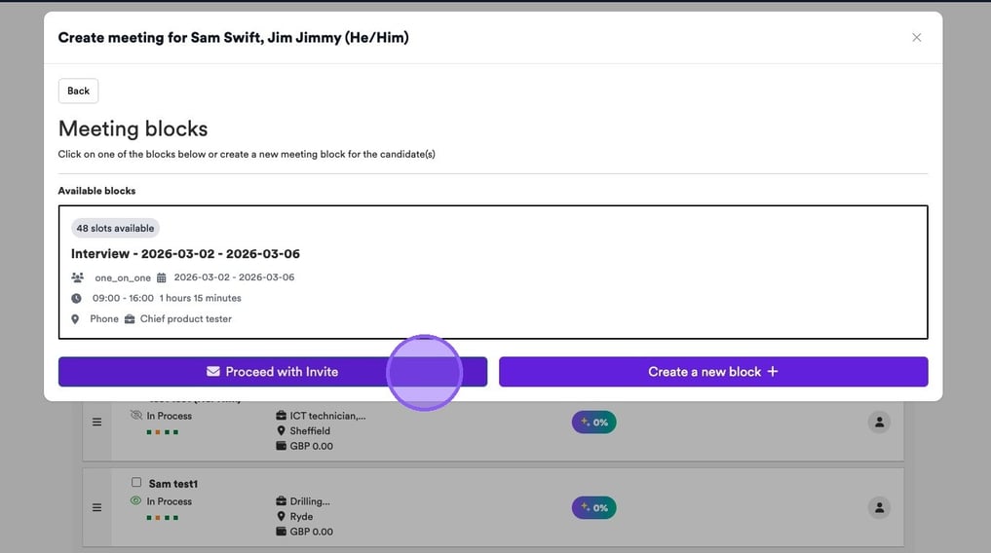Image resolution: width=991 pixels, height=553 pixels.
Task: Close the Create meeting dialog
Action: [x=916, y=38]
